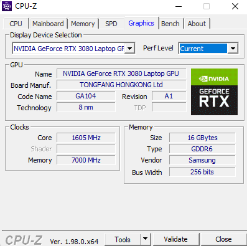The height and width of the screenshot is (246, 247).
Task: Open the display device selection dropdown arrow
Action: click(x=130, y=49)
